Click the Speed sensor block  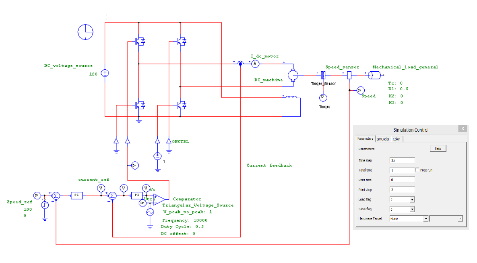click(349, 75)
